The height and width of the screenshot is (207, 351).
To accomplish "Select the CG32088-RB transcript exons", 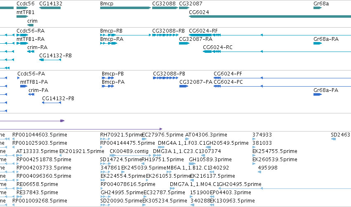I will (165, 35).
